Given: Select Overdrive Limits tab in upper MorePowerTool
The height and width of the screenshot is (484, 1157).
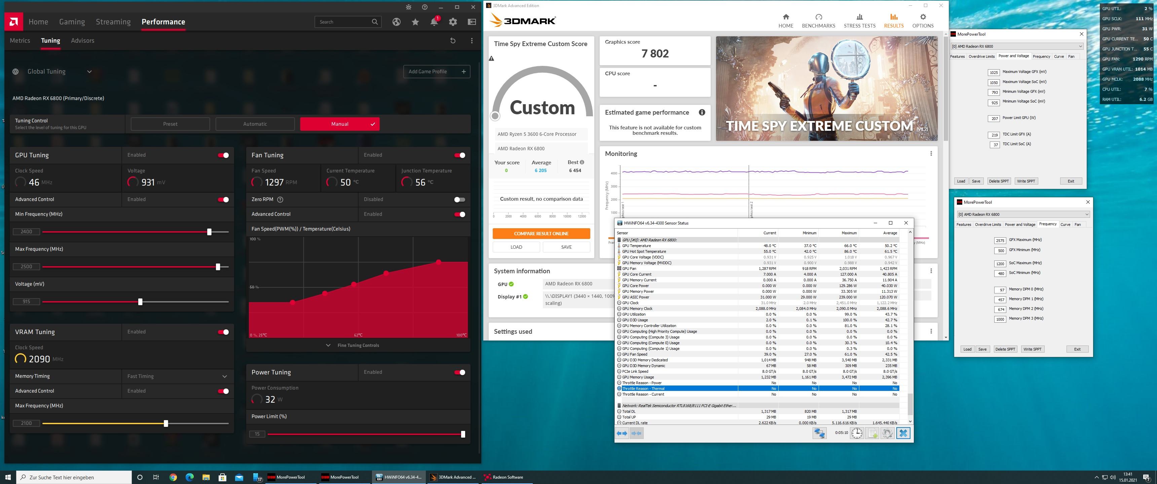Looking at the screenshot, I should [981, 56].
